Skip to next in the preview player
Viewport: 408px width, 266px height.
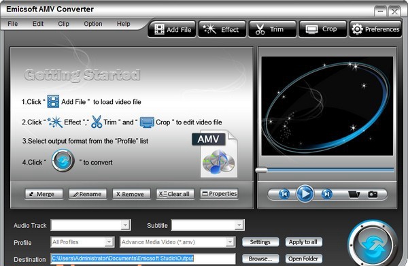[x=327, y=194]
